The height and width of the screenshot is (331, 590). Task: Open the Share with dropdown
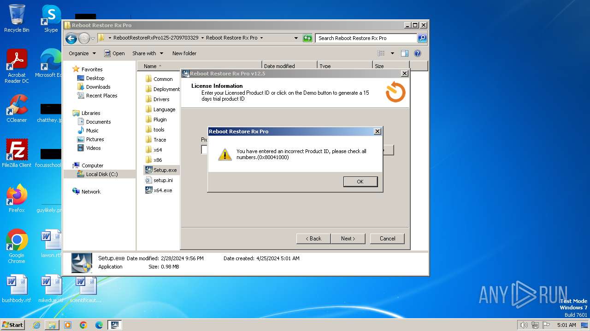[x=147, y=53]
